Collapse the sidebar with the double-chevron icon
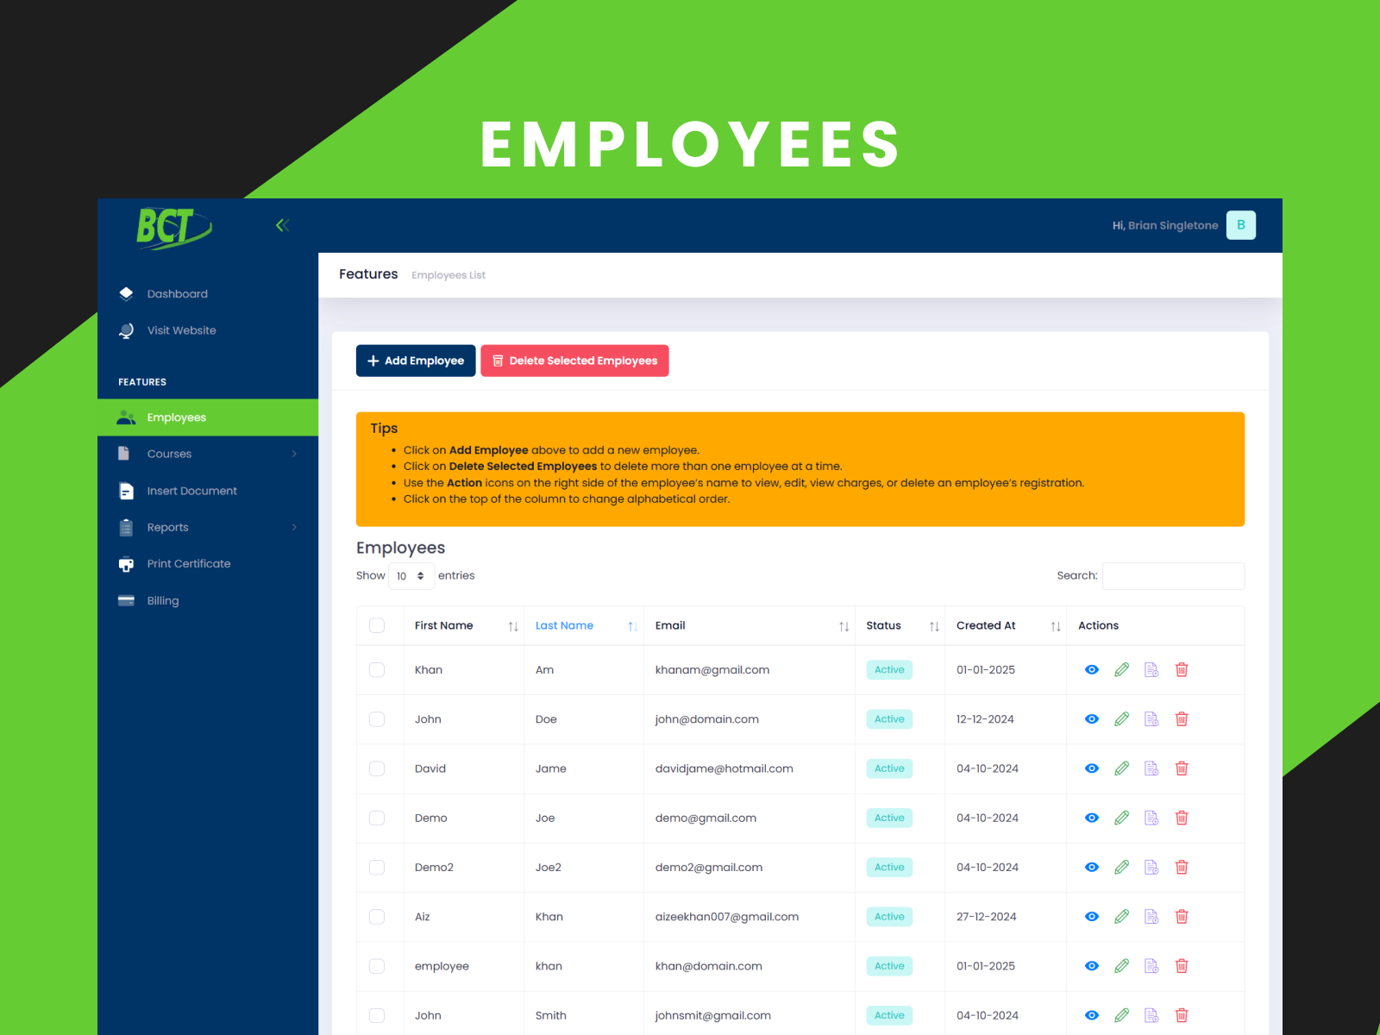The image size is (1380, 1035). click(x=282, y=225)
